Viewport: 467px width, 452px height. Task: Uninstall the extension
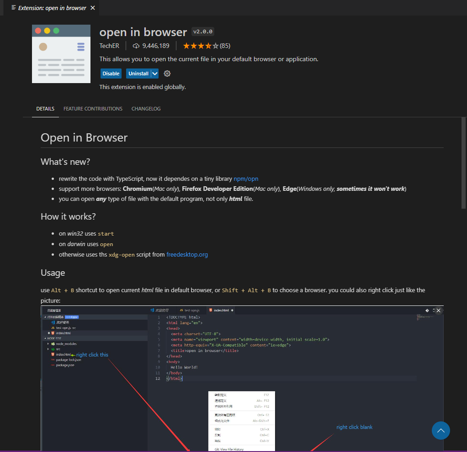(x=139, y=73)
